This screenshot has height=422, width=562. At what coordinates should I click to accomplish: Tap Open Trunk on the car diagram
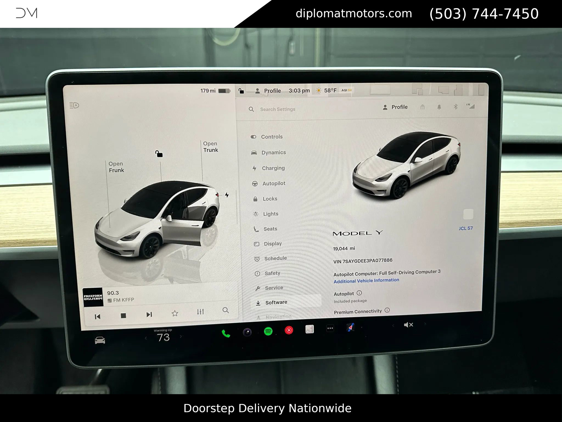tap(210, 147)
